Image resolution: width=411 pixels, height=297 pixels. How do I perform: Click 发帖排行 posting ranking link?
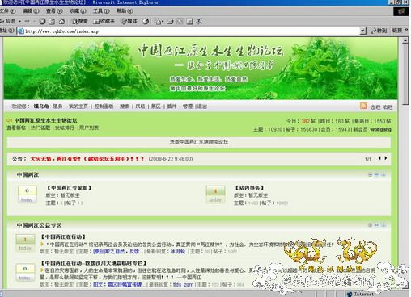click(65, 128)
